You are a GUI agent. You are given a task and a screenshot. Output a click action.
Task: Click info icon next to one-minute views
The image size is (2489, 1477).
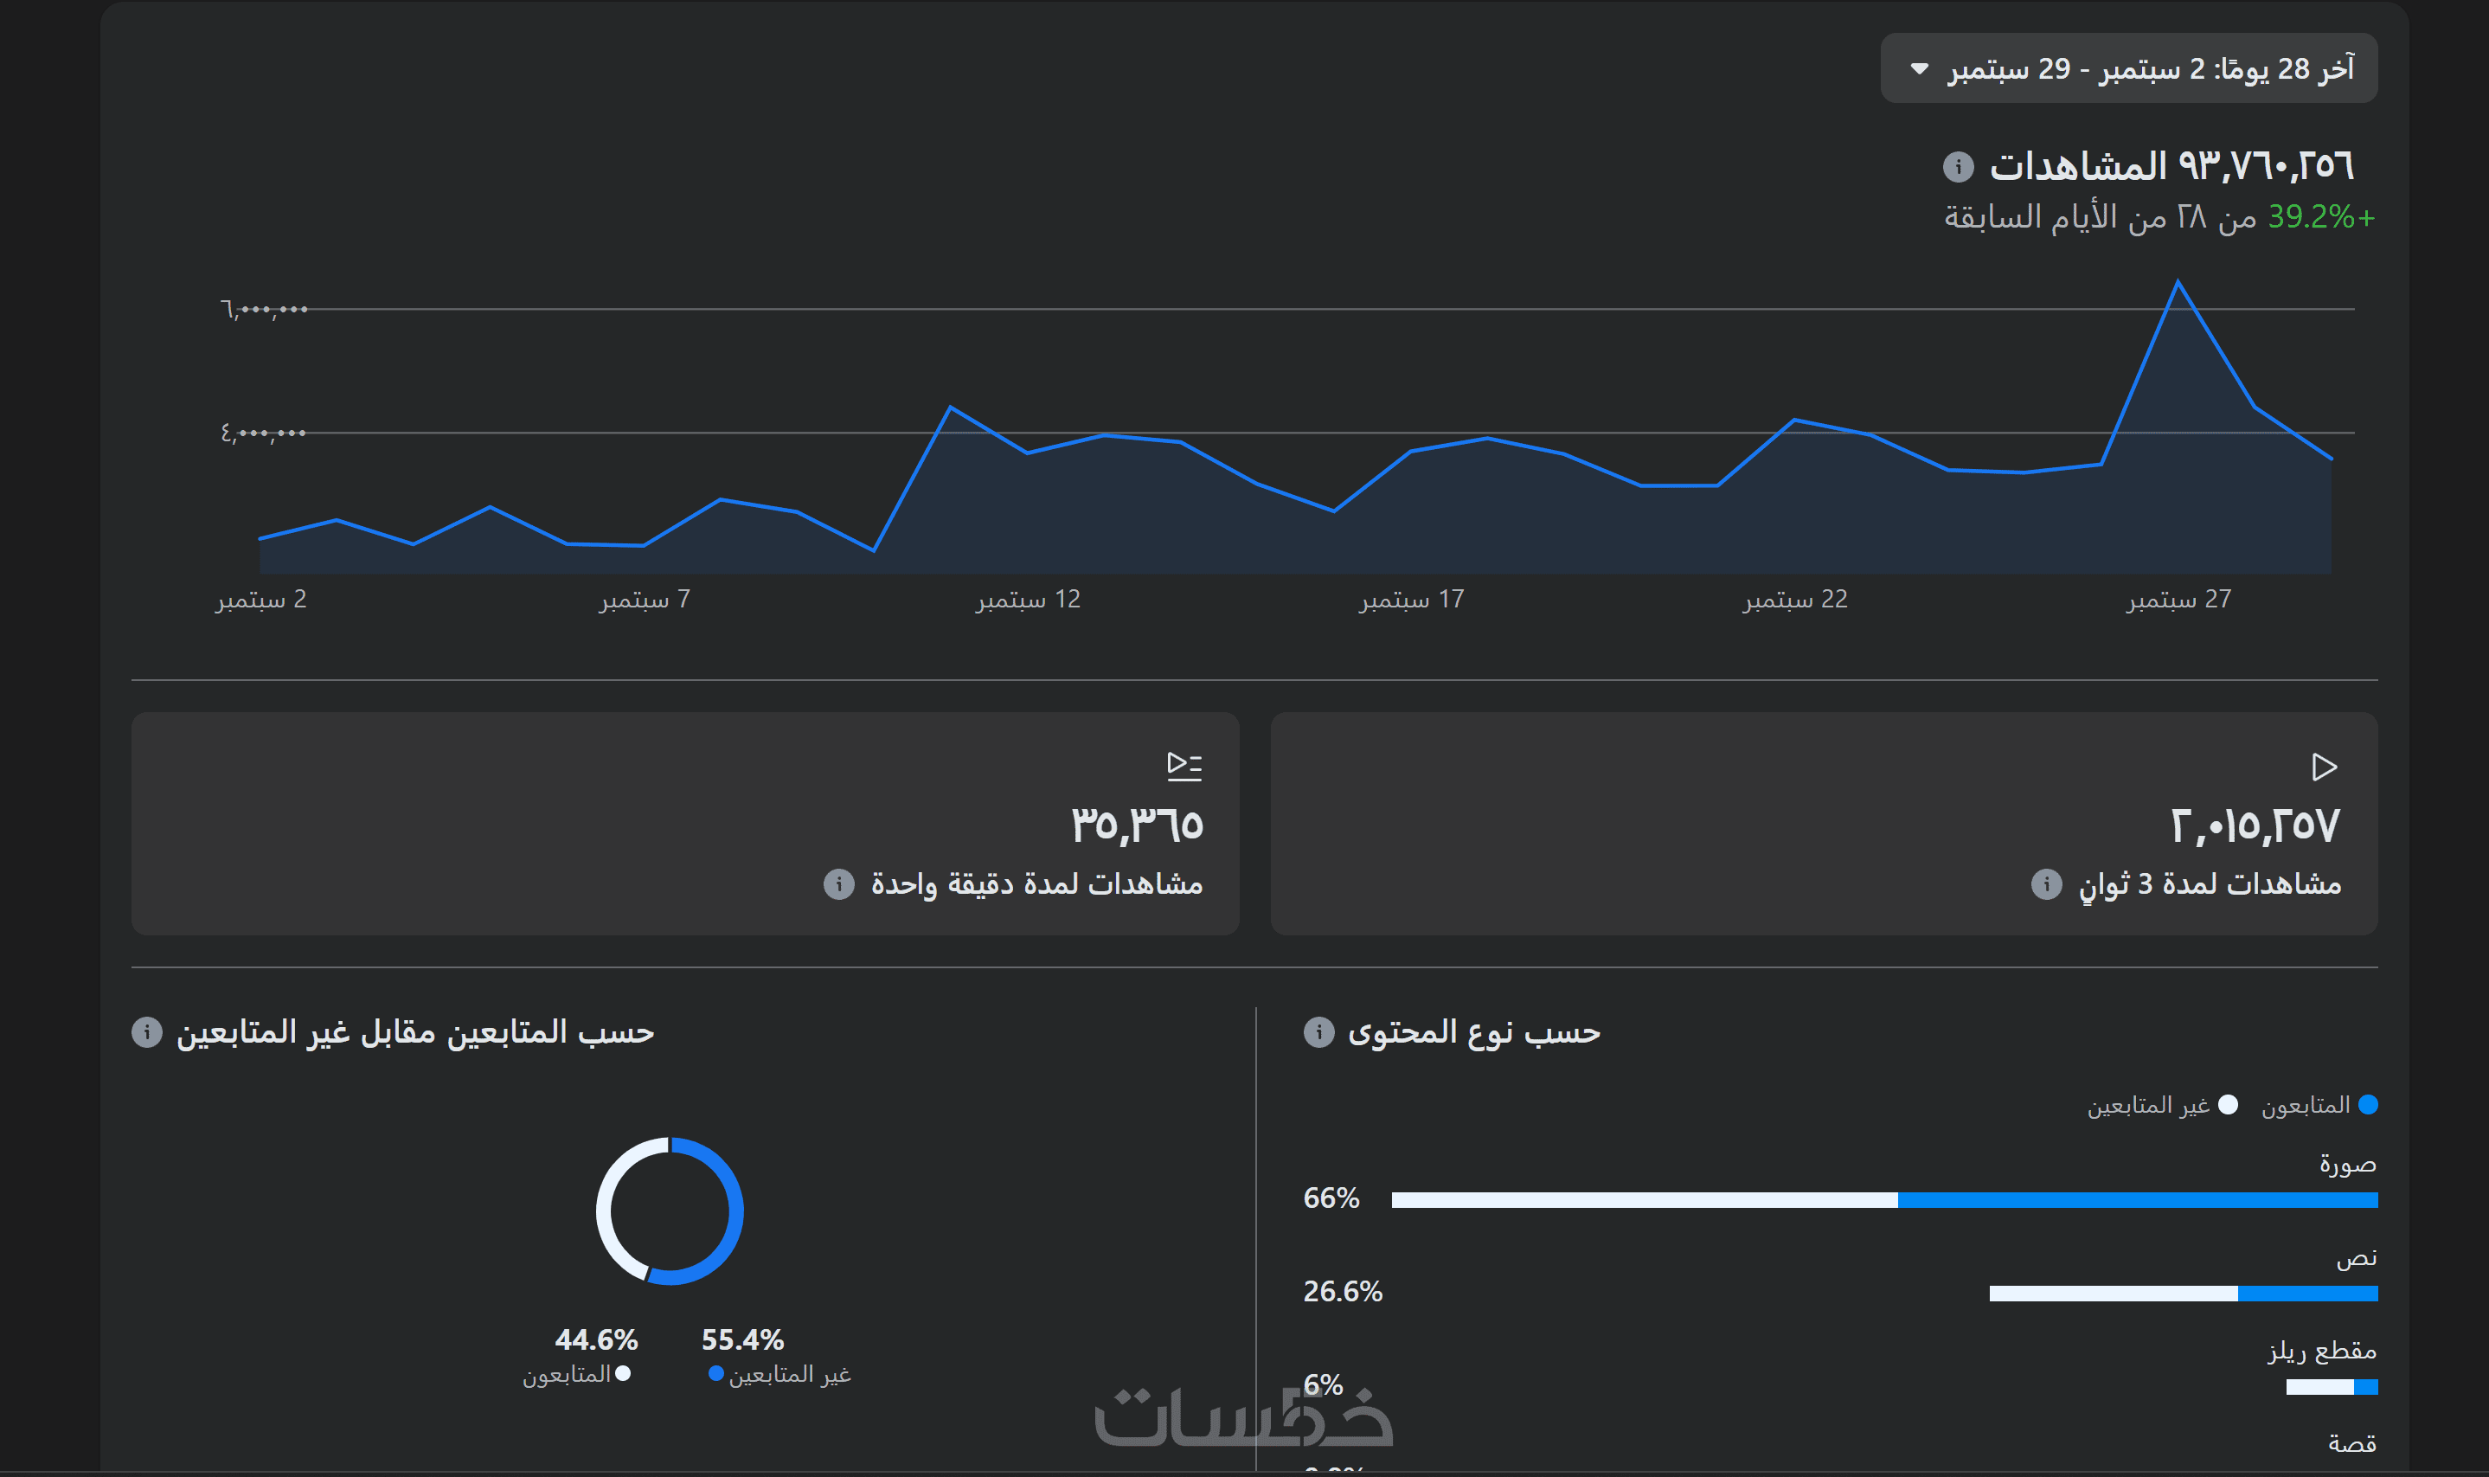point(838,883)
